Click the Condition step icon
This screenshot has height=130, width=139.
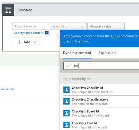8,10
